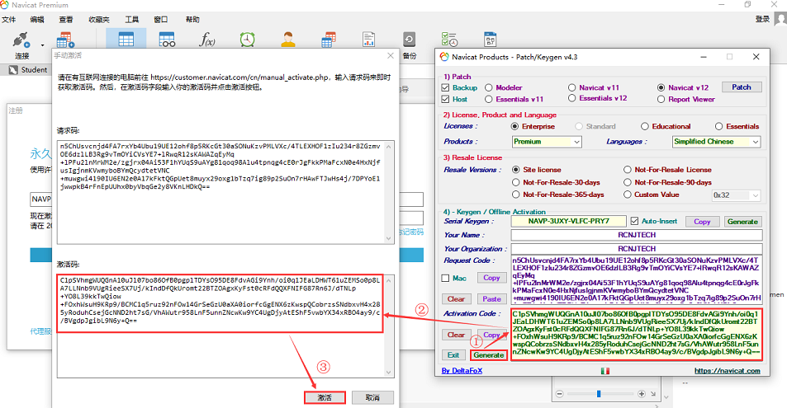Open the 工具 menu
This screenshot has height=408, width=787.
pos(132,20)
